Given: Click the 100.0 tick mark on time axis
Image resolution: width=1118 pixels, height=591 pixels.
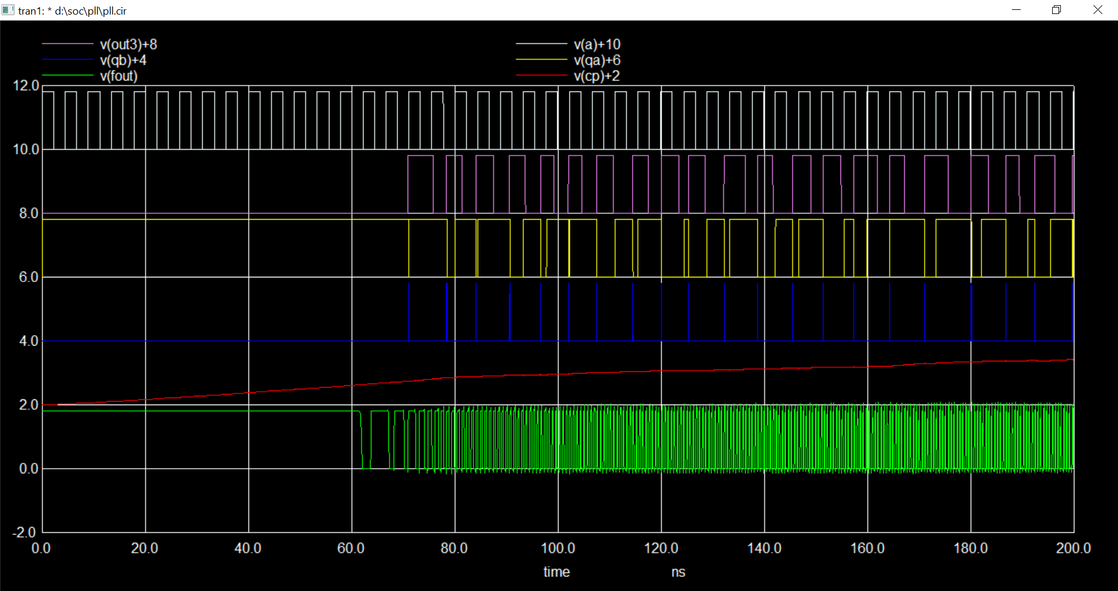Looking at the screenshot, I should 558,548.
